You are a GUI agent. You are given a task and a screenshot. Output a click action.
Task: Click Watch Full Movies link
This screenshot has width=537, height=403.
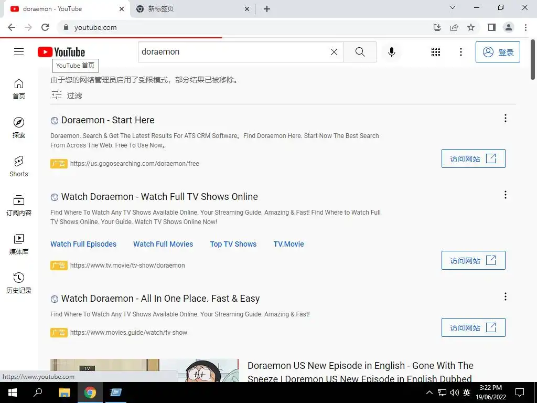pos(163,244)
